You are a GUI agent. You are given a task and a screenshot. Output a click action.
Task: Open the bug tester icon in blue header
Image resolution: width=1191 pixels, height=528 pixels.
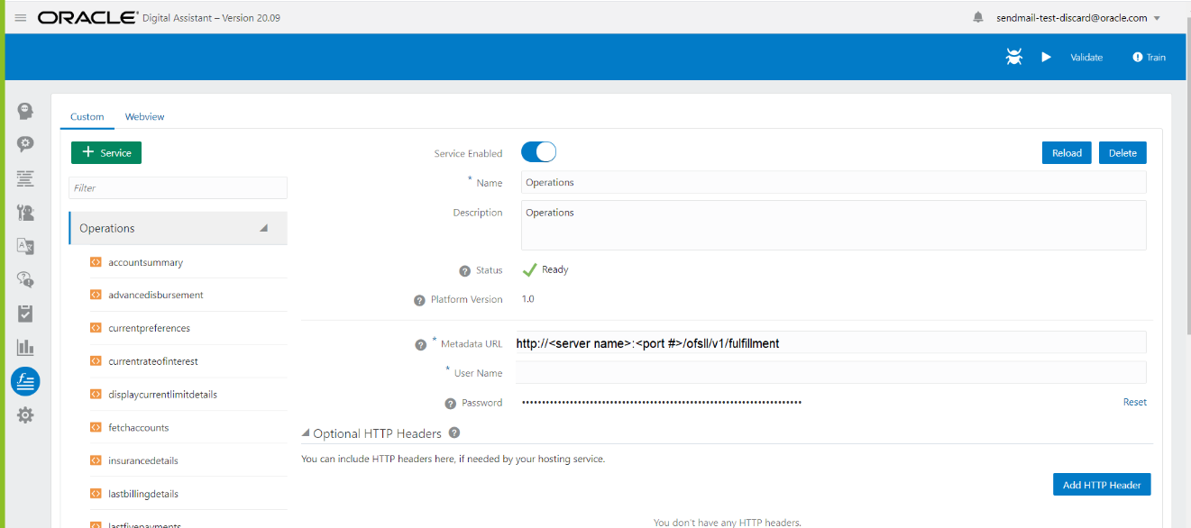click(x=1014, y=57)
